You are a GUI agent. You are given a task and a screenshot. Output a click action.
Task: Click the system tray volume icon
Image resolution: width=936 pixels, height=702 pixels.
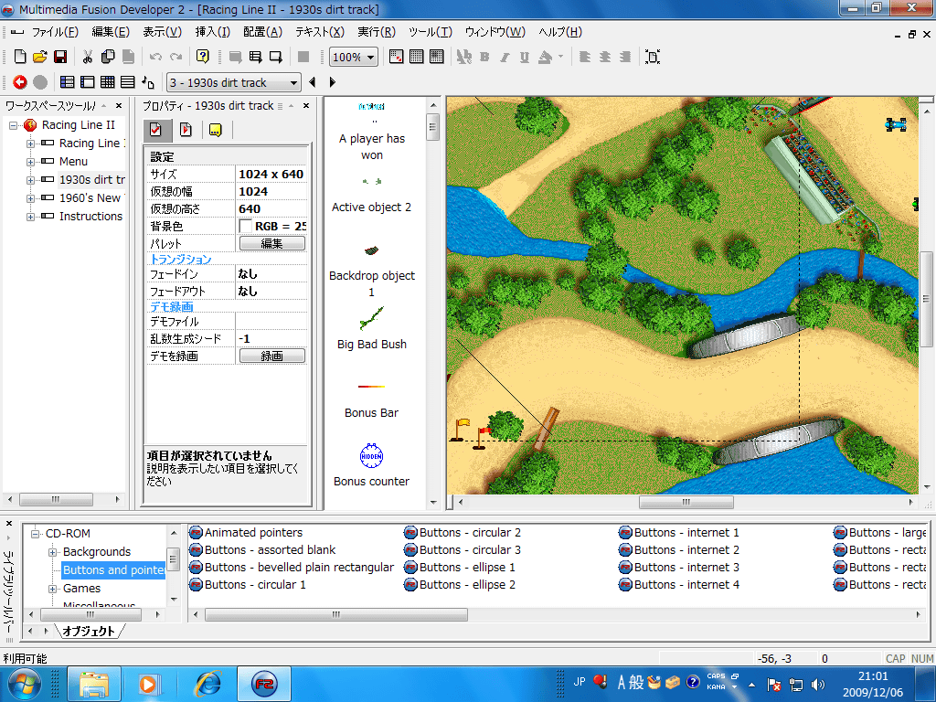tap(818, 684)
